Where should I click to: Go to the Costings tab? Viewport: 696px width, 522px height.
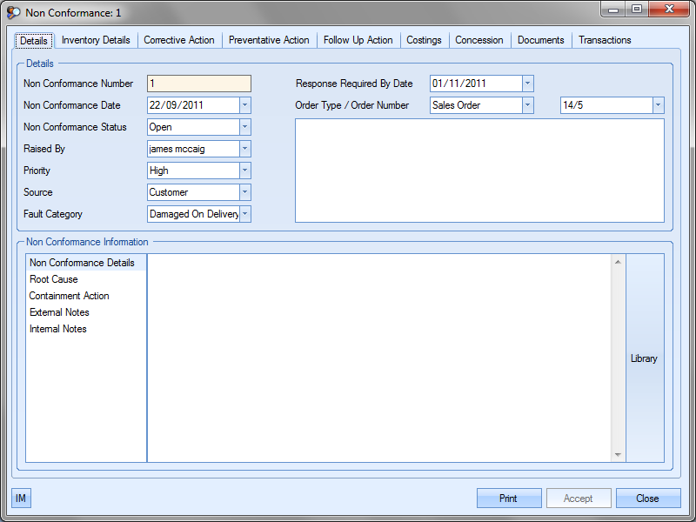424,40
